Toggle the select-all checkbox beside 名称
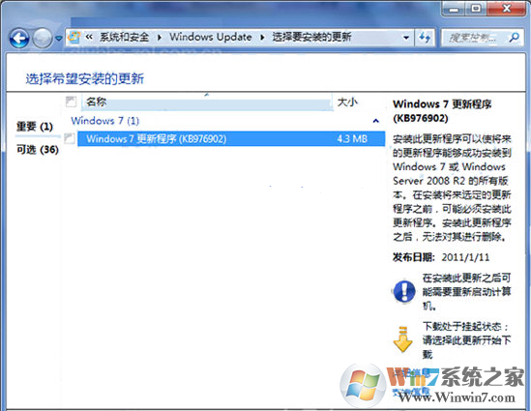Image resolution: width=531 pixels, height=411 pixels. tap(71, 102)
